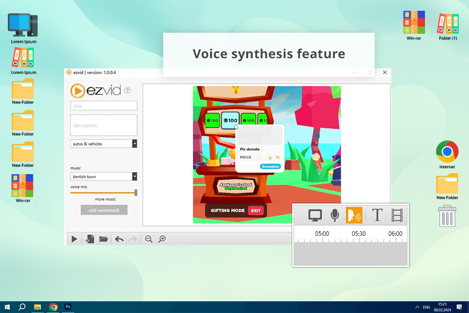Open the Windows Start menu
The width and height of the screenshot is (469, 313).
pos(7,307)
